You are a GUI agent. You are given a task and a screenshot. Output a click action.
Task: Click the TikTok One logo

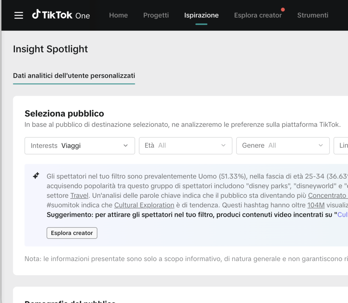(x=60, y=15)
